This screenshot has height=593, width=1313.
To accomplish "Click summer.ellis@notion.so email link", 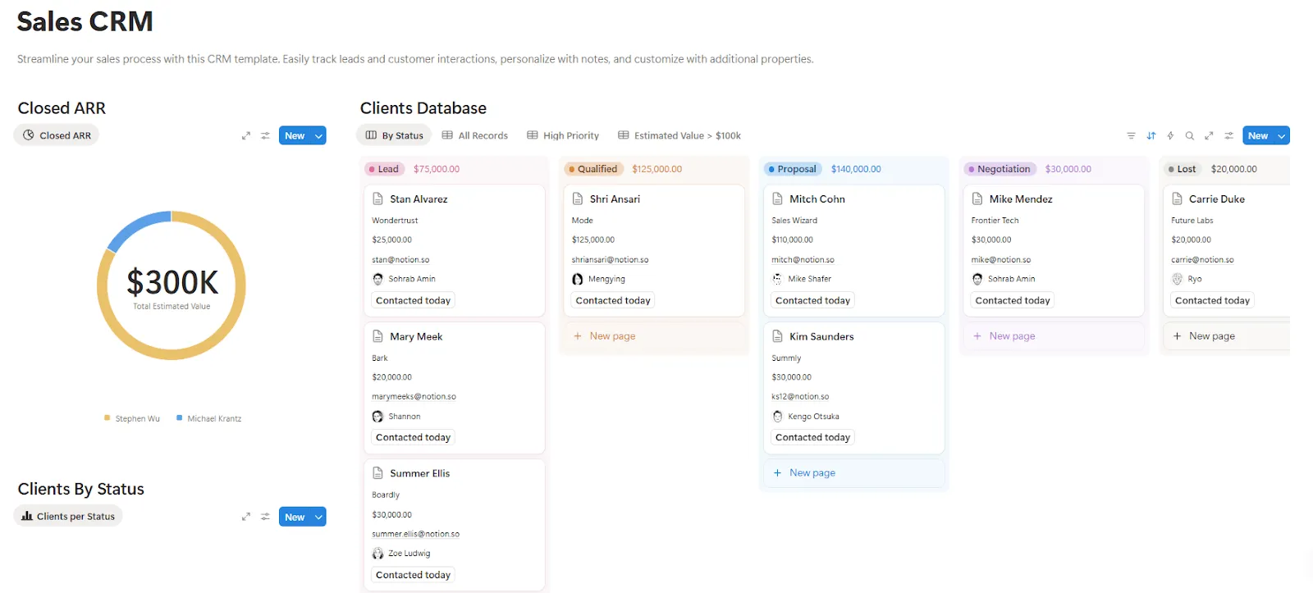I will point(415,534).
